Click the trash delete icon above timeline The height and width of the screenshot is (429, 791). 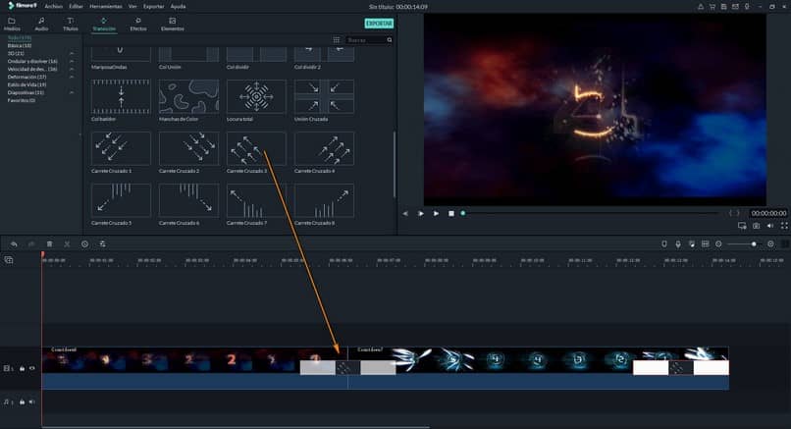(x=49, y=244)
